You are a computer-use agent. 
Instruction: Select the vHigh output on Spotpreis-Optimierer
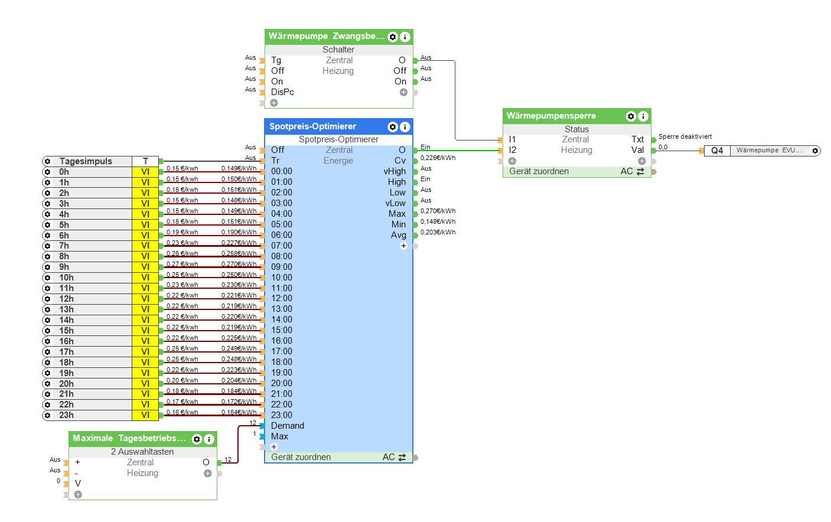click(395, 171)
